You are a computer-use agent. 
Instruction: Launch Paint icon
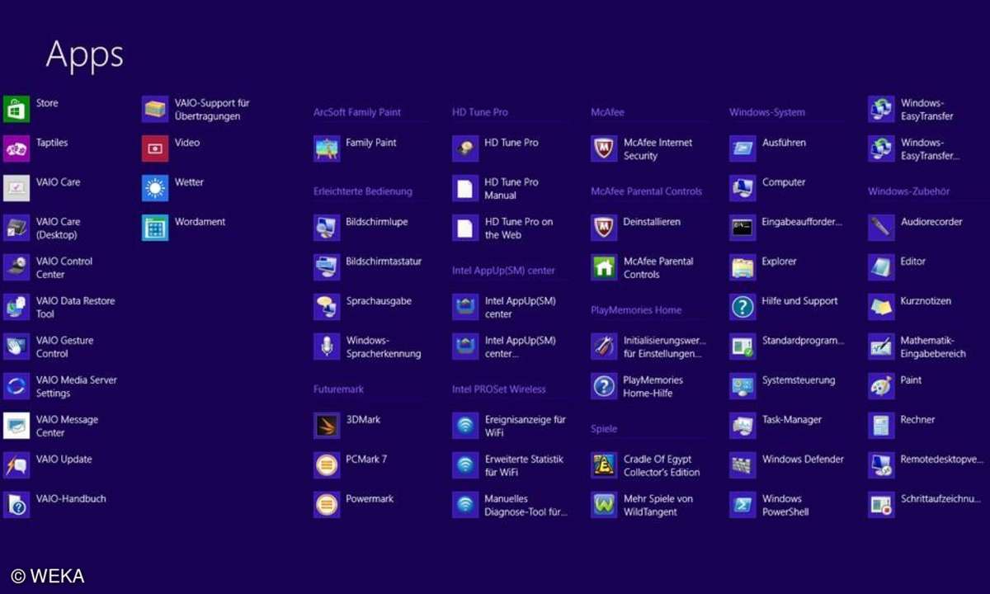pyautogui.click(x=881, y=386)
